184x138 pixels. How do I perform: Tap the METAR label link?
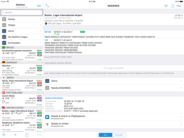48,32
